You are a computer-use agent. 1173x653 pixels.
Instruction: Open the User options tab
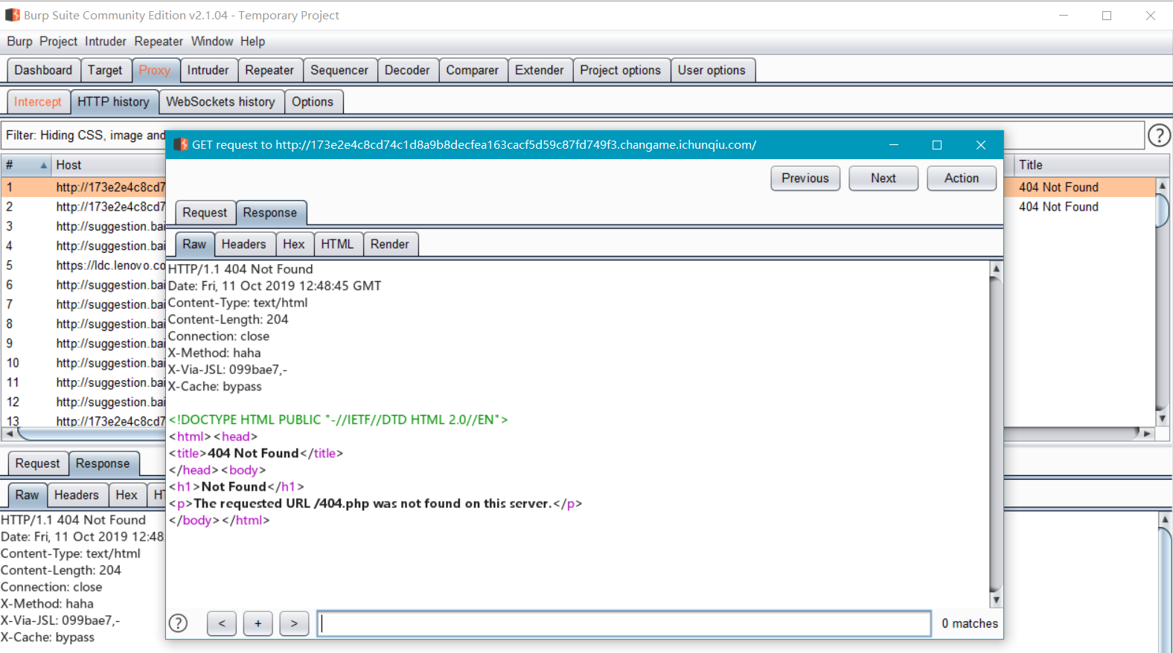pyautogui.click(x=712, y=70)
